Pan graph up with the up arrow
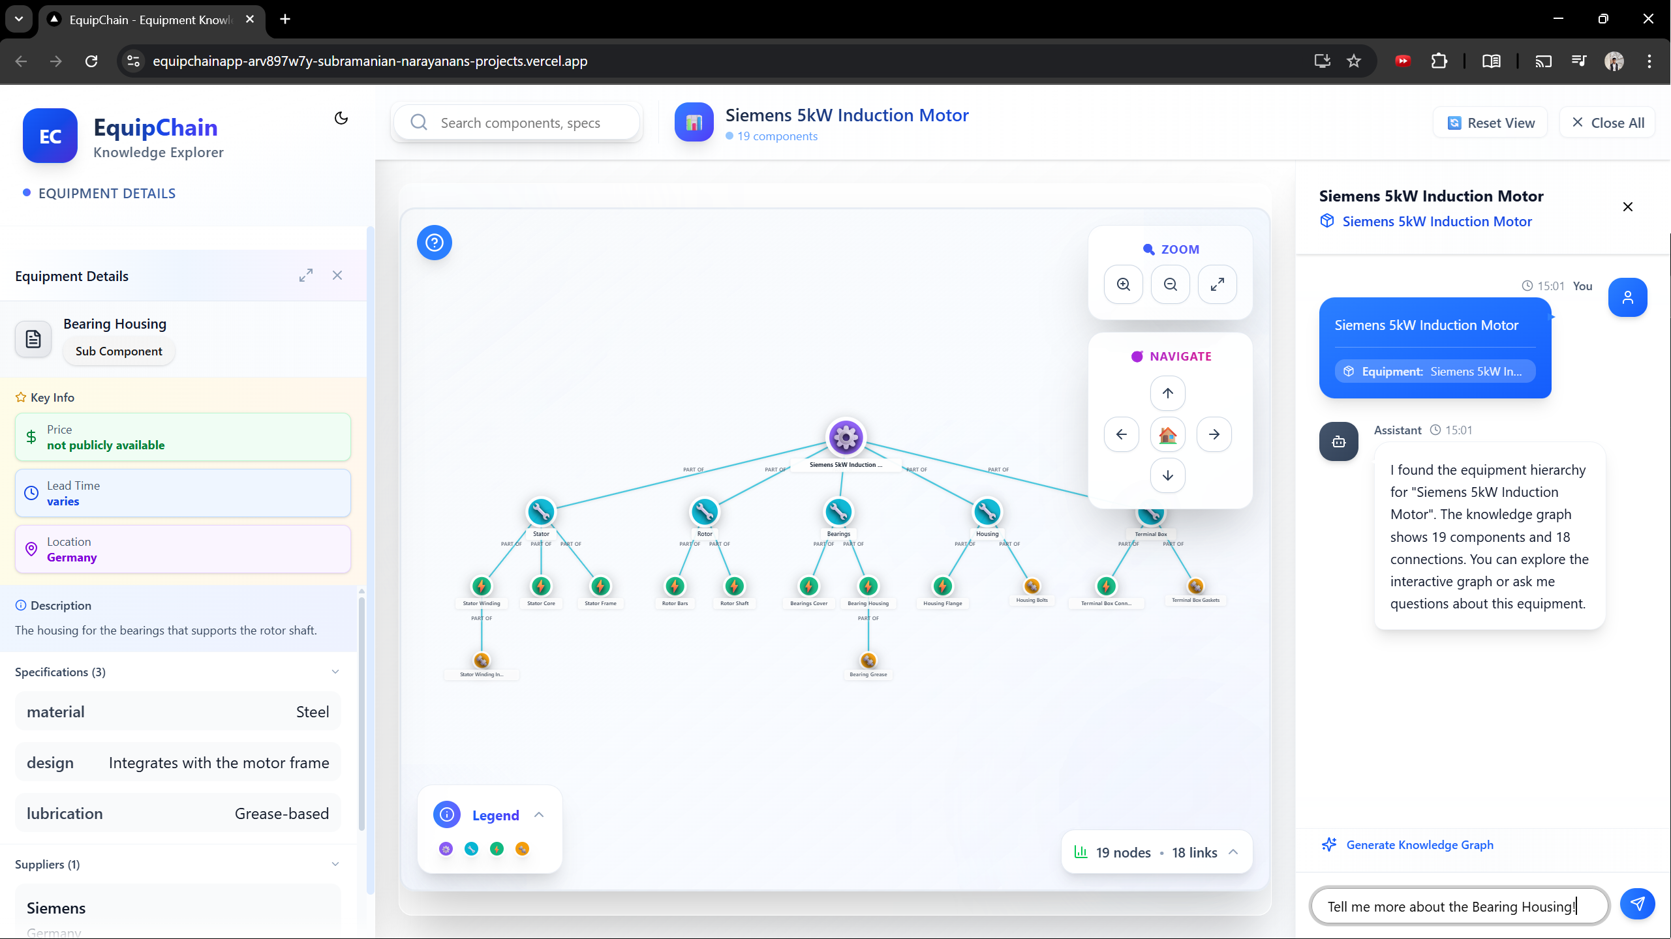The image size is (1671, 939). 1167,393
